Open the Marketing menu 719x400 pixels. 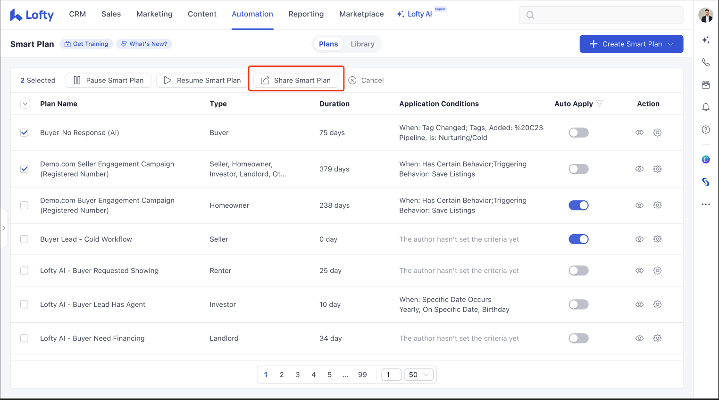coord(154,14)
